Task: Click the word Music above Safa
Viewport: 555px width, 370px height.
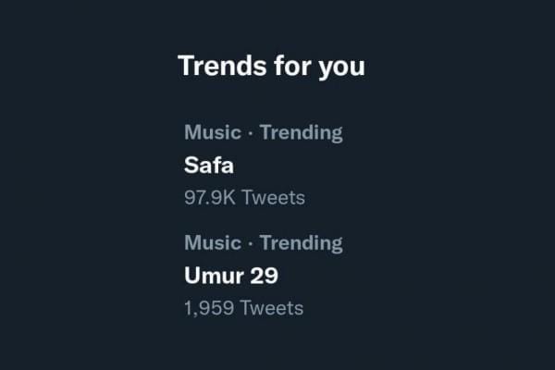Action: 212,132
